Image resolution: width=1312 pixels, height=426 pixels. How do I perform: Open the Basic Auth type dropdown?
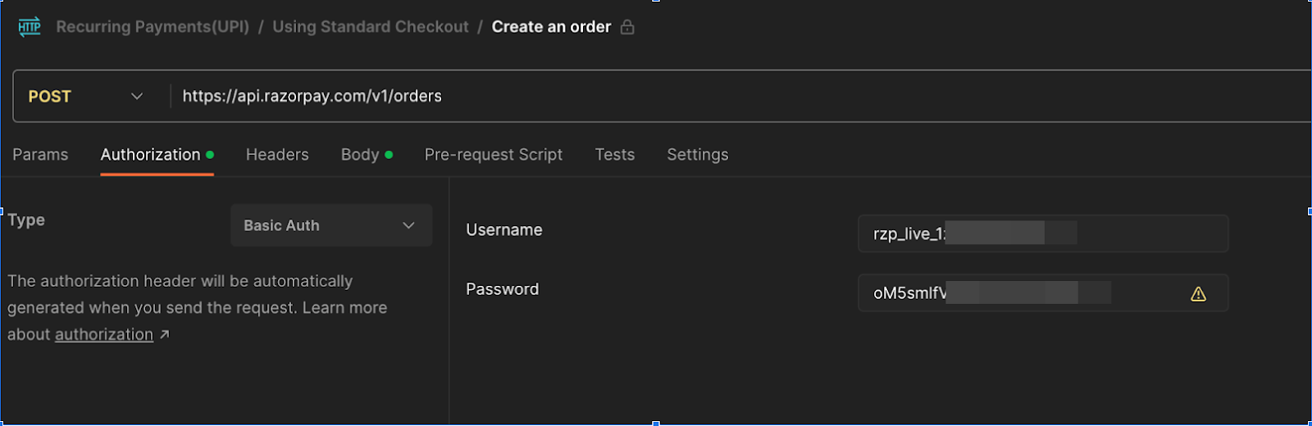point(331,225)
